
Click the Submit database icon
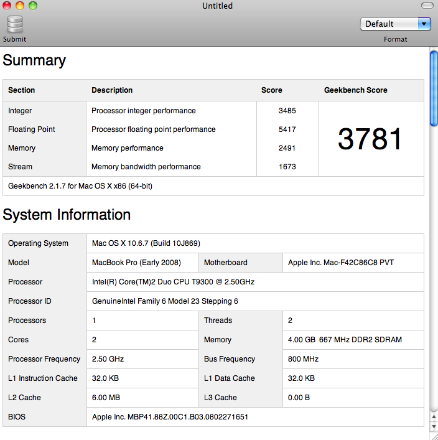coord(15,24)
